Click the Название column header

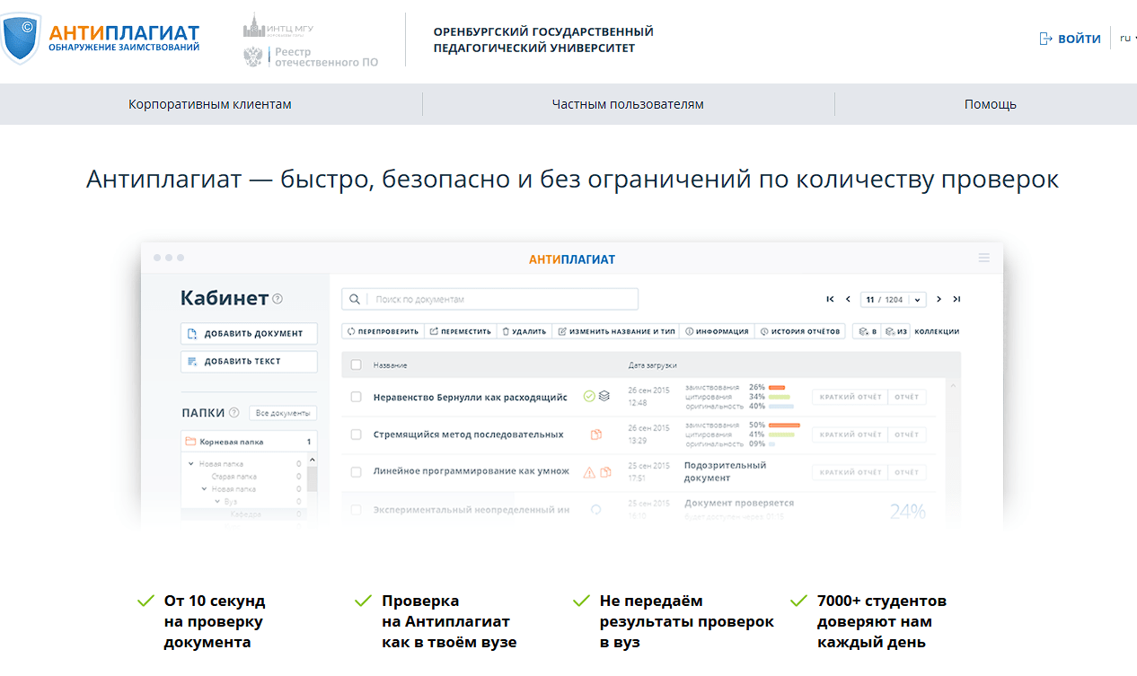[391, 365]
